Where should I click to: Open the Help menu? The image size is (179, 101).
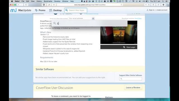(72, 1)
